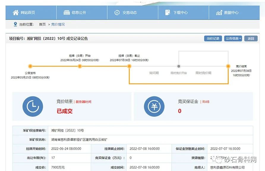
Task: Click the home icon beside 网站首页
Action: point(15,12)
